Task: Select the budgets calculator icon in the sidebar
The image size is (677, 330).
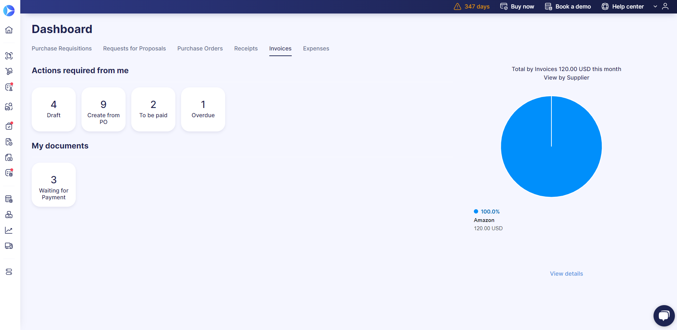Action: (x=9, y=199)
